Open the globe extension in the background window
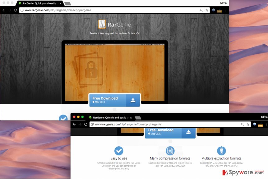 (214, 10)
